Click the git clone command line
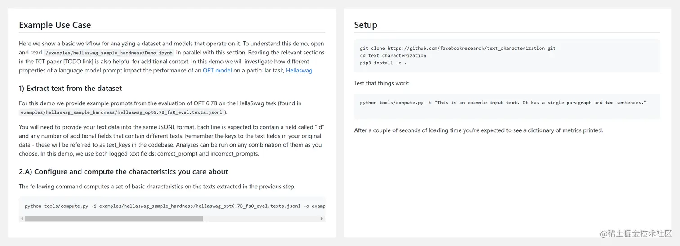This screenshot has width=680, height=246. pyautogui.click(x=458, y=48)
